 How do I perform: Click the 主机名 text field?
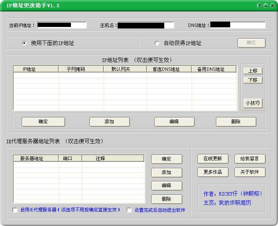pos(146,25)
